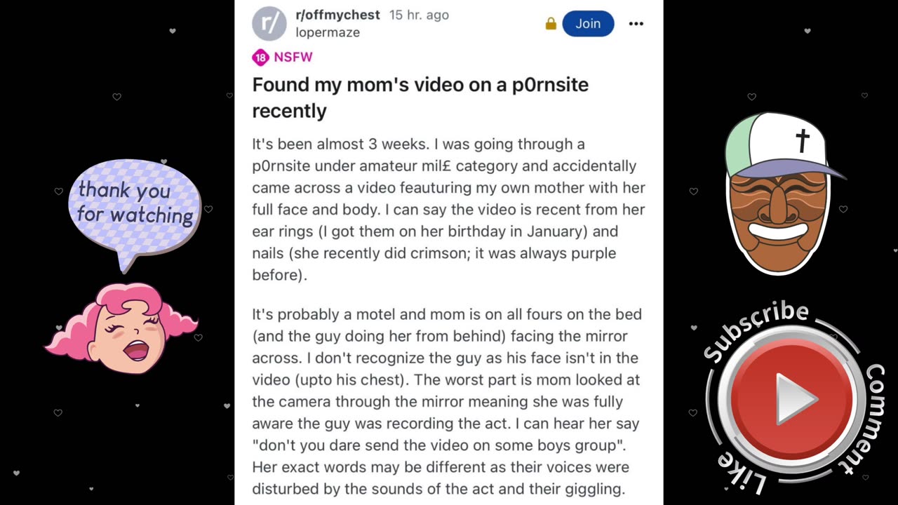Click the gold lock icon
This screenshot has width=898, height=505.
pyautogui.click(x=551, y=24)
